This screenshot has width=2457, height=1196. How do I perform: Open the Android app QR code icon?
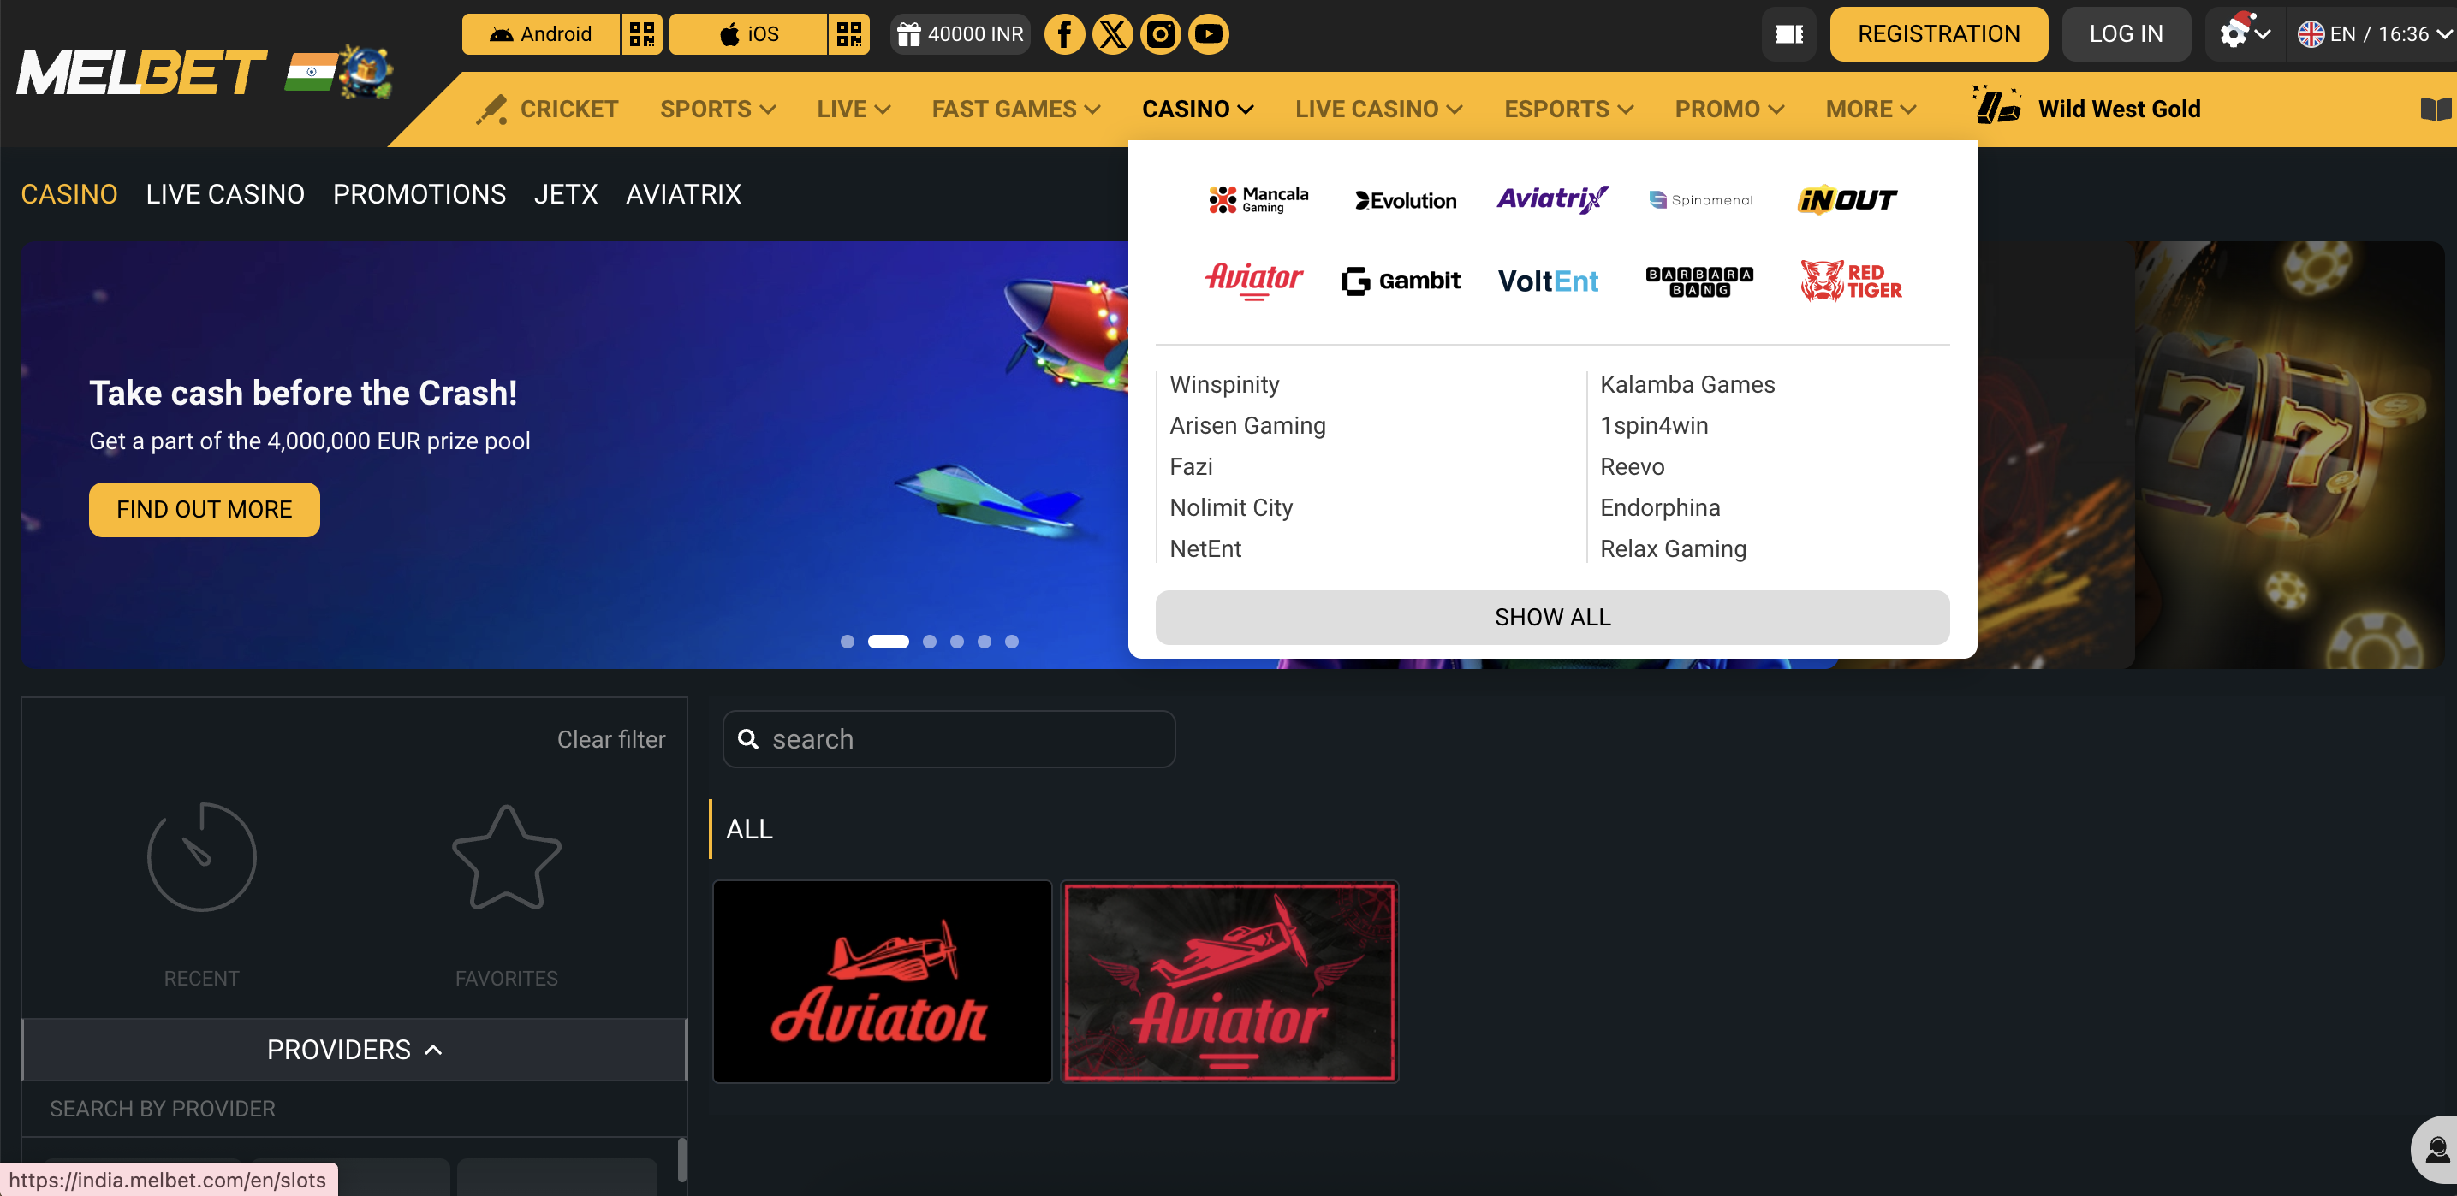click(642, 34)
